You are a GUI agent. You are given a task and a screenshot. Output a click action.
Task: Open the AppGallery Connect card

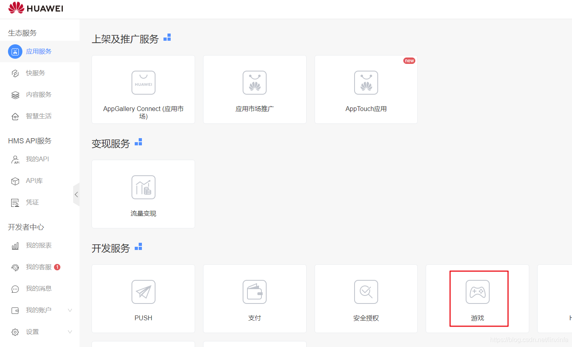pos(143,89)
